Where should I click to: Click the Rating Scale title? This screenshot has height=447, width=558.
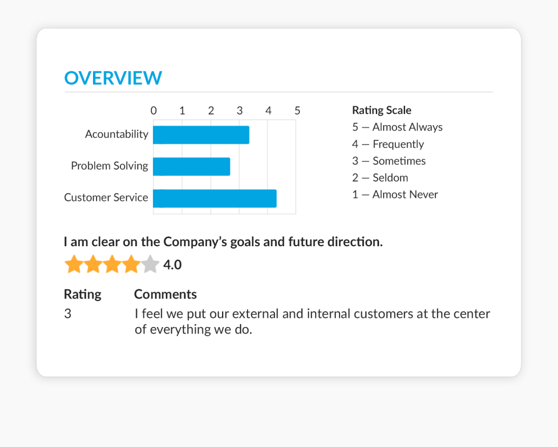[x=381, y=110]
